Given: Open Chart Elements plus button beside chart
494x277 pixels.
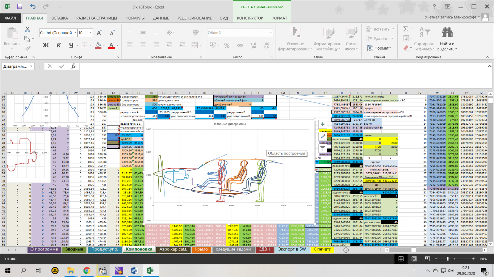Looking at the screenshot, I should coord(322,124).
